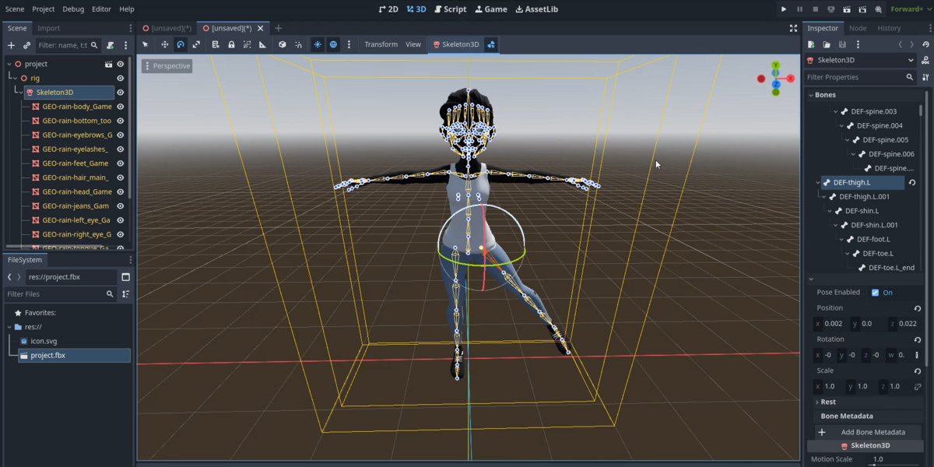
Task: Add a new scene tab with plus
Action: click(278, 28)
